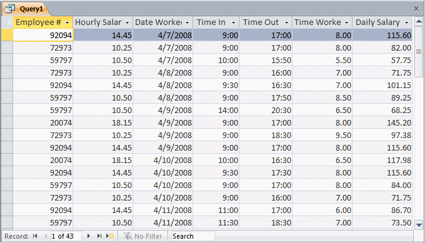Viewport: 425px width, 243px height.
Task: Click the Search input box
Action: [192, 236]
